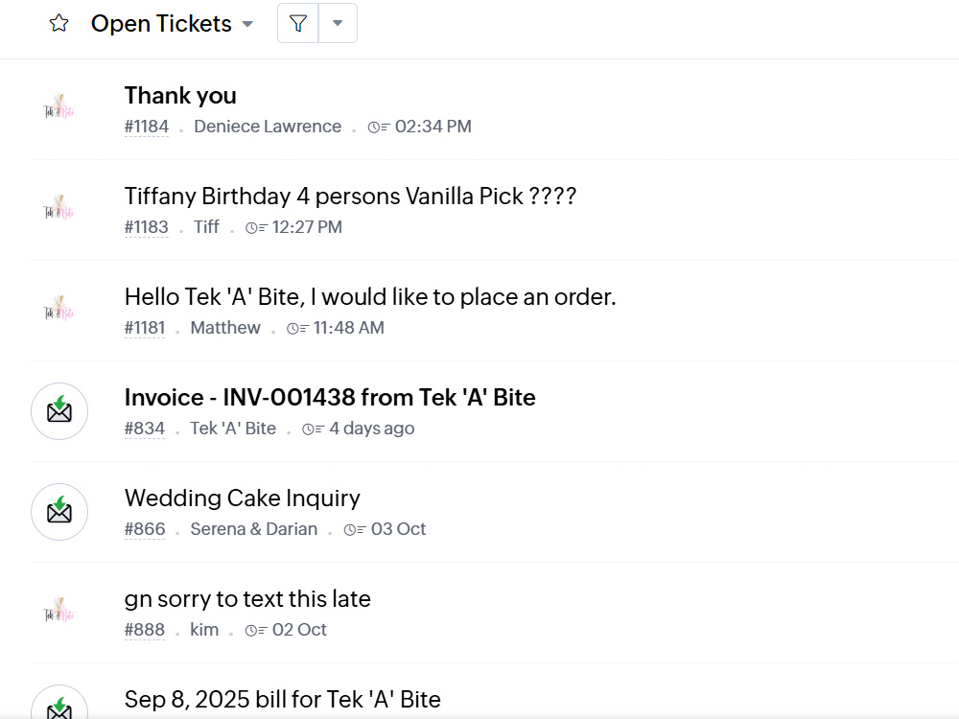Click the avatar beside Tiffany Birthday ticket
Viewport: 959px width, 719px height.
pyautogui.click(x=58, y=208)
